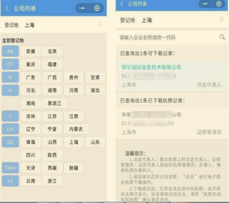This screenshot has width=229, height=203.
Task: Tap 新疆 registration place
Action: tap(74, 168)
